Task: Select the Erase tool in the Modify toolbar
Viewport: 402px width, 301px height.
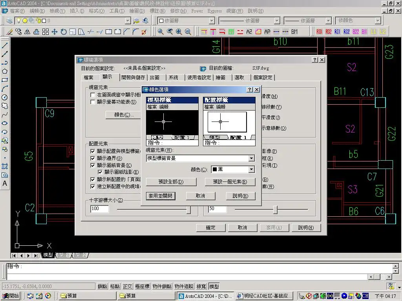Action: pos(9,32)
